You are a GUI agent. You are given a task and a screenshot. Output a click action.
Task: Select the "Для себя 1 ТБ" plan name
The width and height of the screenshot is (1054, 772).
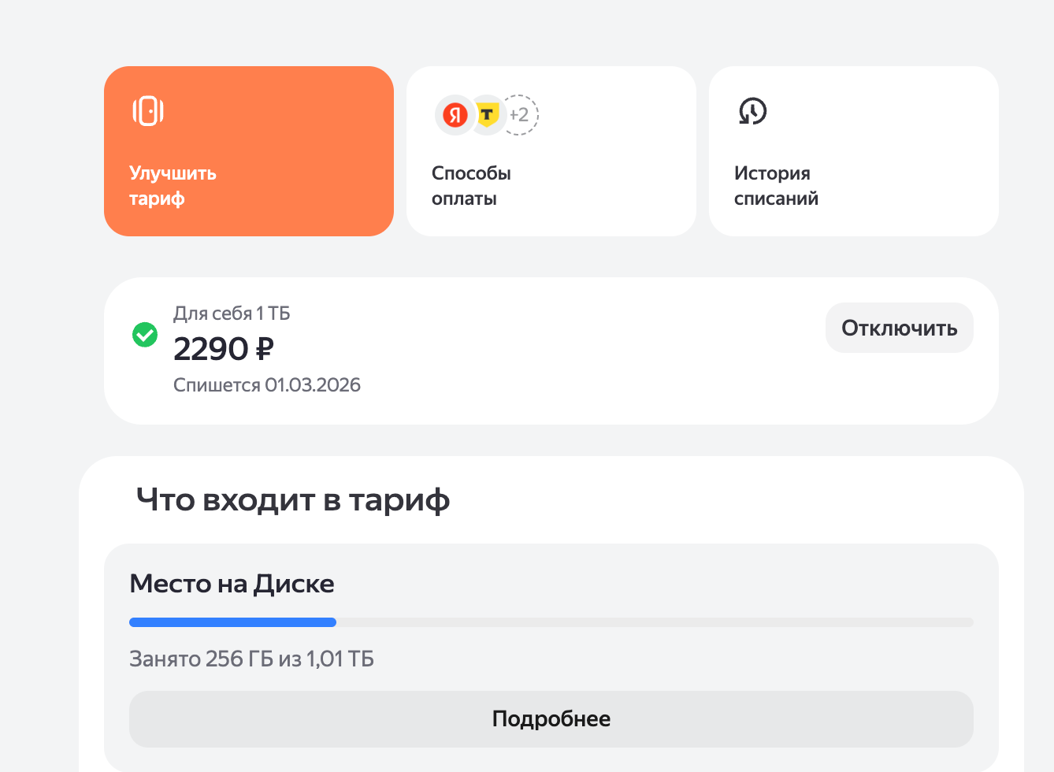point(232,314)
